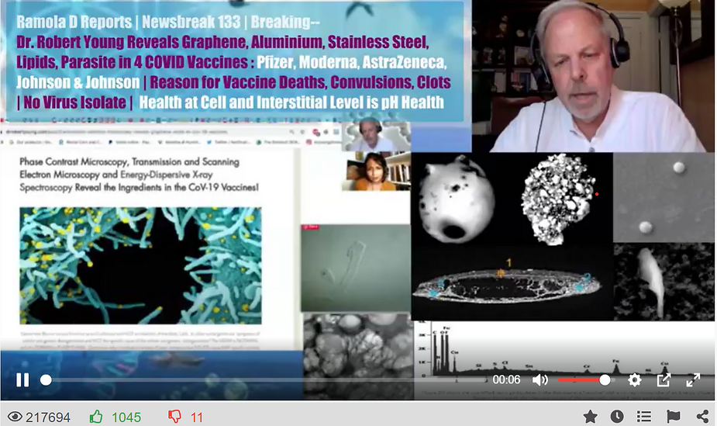
Task: Click the thumbs-up like icon
Action: [x=96, y=417]
